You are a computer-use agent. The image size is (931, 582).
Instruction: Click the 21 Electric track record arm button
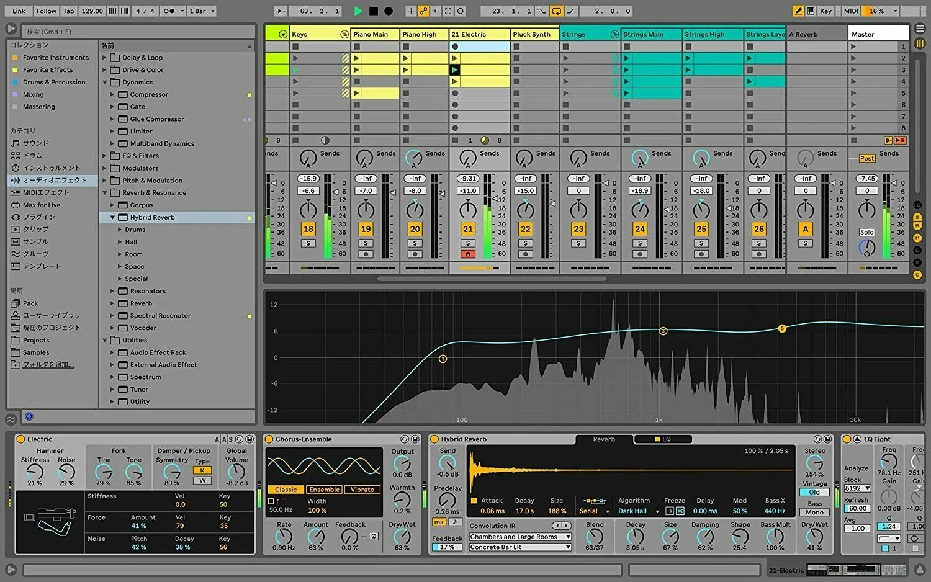(468, 254)
